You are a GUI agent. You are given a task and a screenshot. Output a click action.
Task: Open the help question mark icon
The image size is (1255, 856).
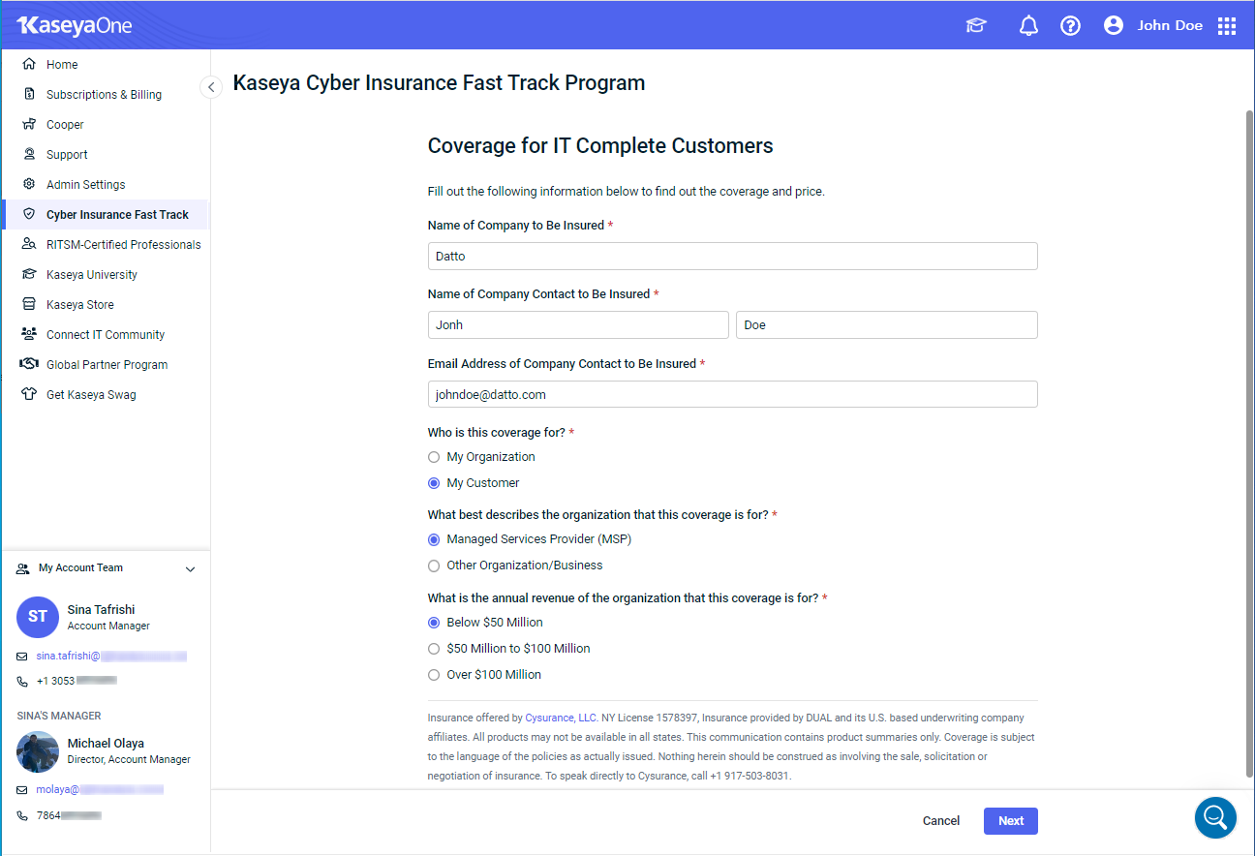coord(1070,26)
